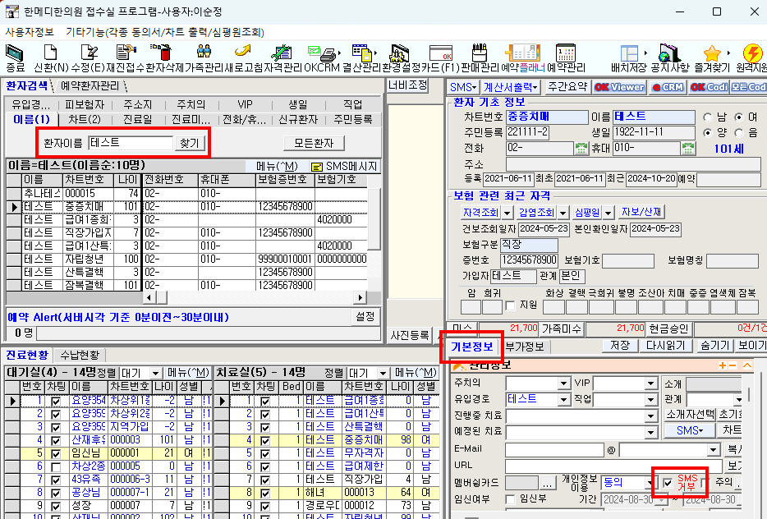
Task: Click the 찾기 search button
Action: coord(190,143)
